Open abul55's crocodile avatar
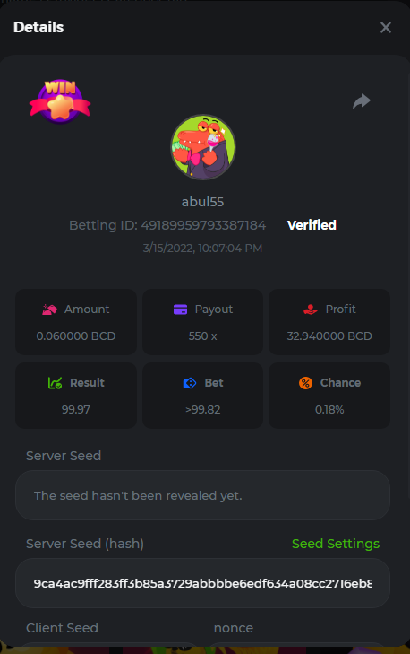The height and width of the screenshot is (654, 410). click(202, 147)
